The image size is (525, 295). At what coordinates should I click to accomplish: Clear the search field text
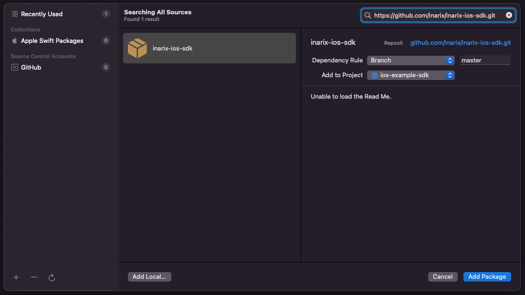509,15
